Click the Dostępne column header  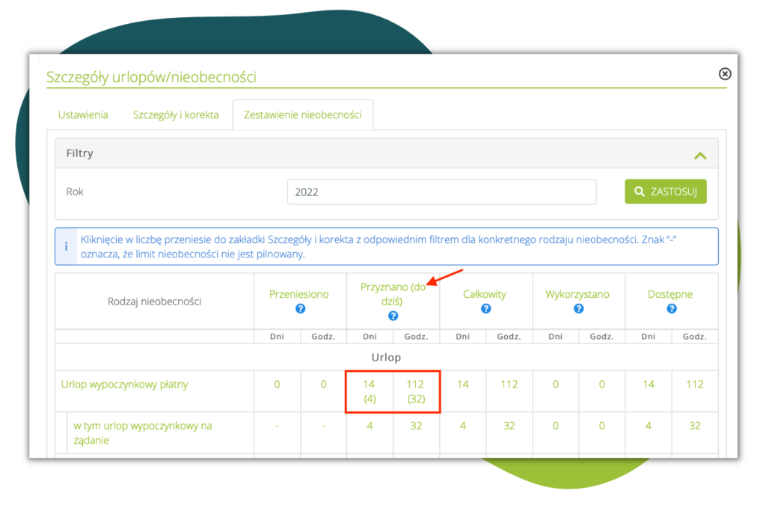coord(670,294)
